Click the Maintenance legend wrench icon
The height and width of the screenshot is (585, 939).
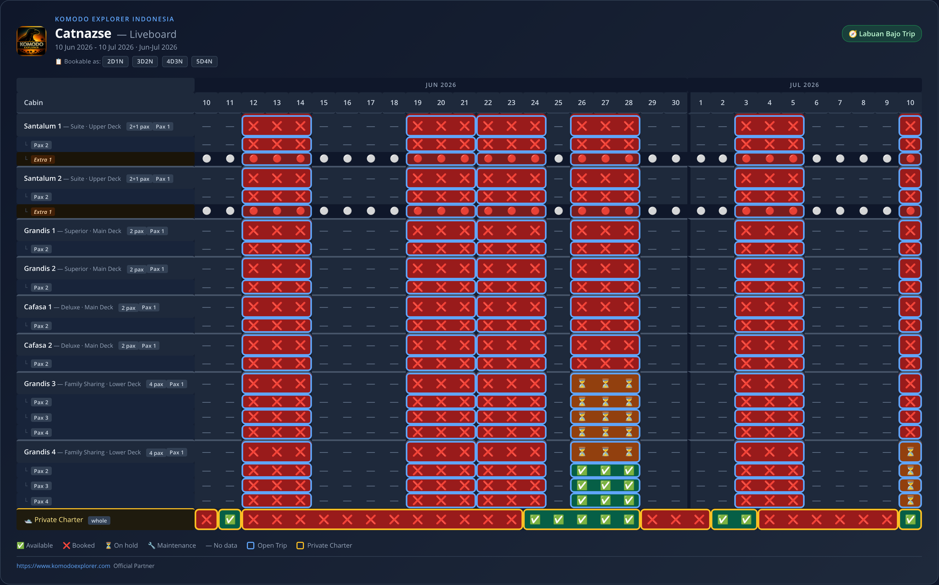point(151,545)
